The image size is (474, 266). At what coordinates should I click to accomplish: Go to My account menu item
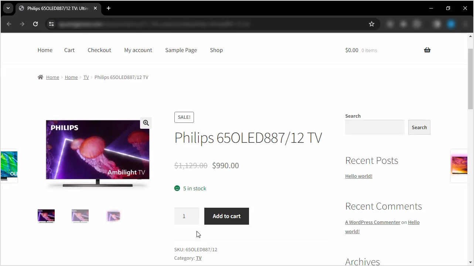(x=138, y=50)
